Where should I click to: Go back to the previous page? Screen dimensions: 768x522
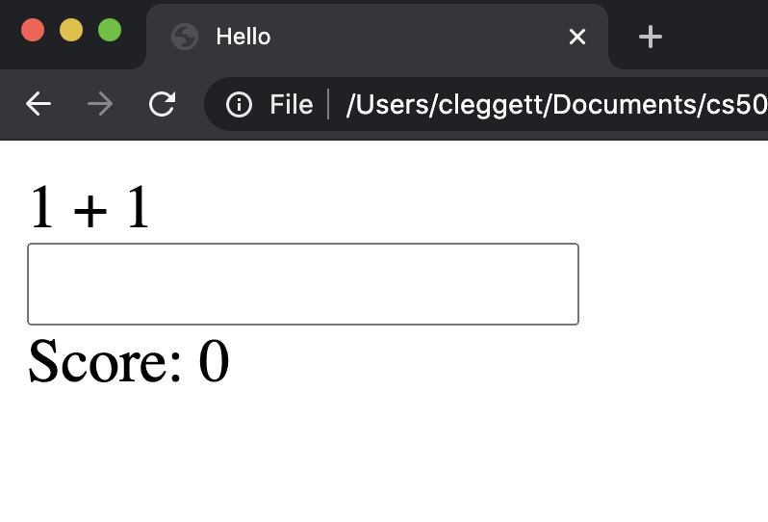(x=38, y=104)
